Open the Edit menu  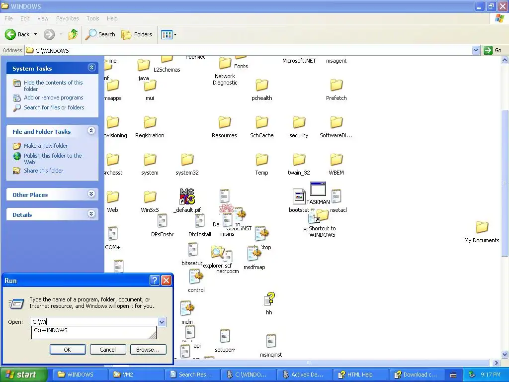click(25, 18)
